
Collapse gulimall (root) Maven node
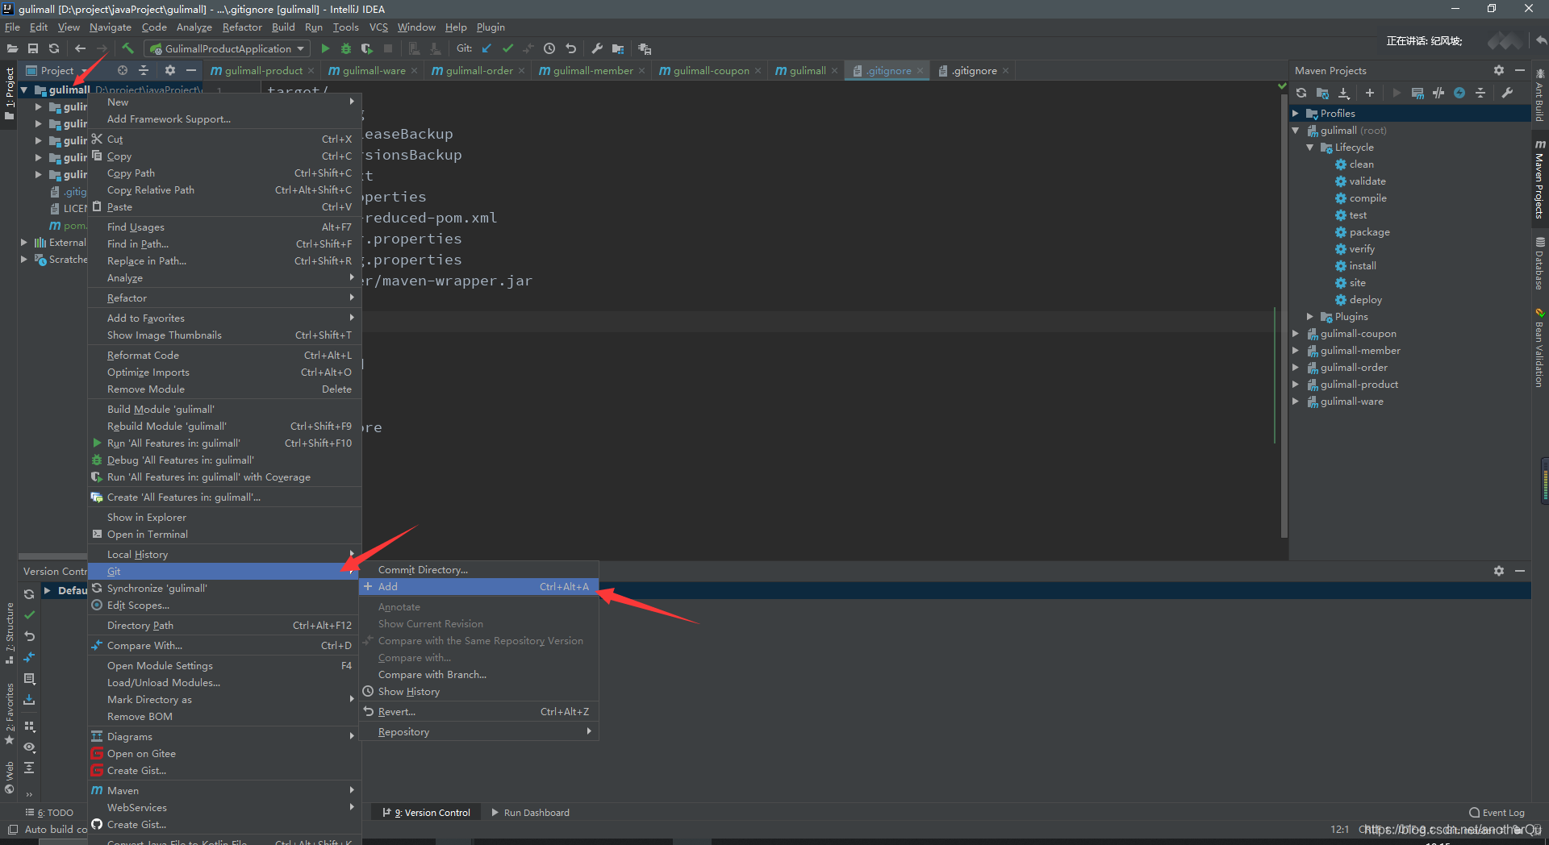[x=1296, y=131]
